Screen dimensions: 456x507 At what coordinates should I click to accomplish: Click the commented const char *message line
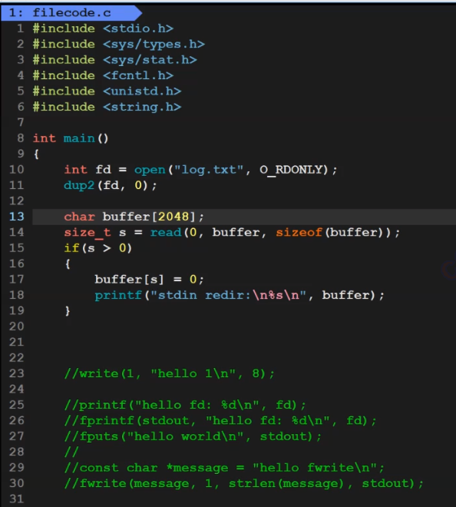[x=224, y=468]
